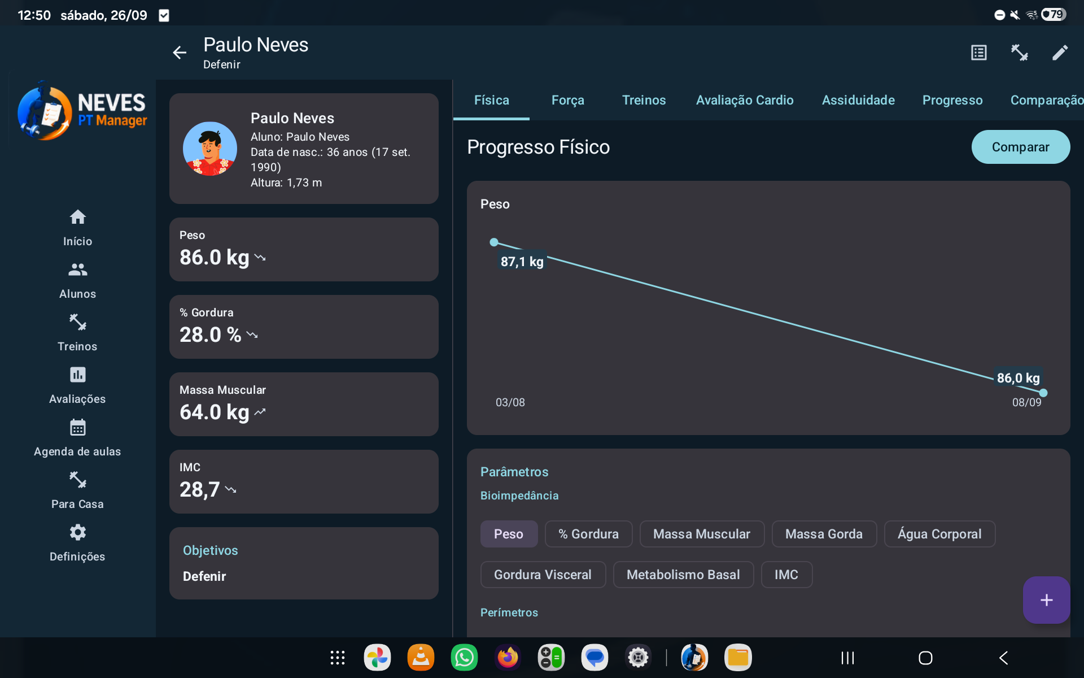Tap the Neves PT Manager logo
Image resolution: width=1084 pixels, height=678 pixels.
[82, 111]
